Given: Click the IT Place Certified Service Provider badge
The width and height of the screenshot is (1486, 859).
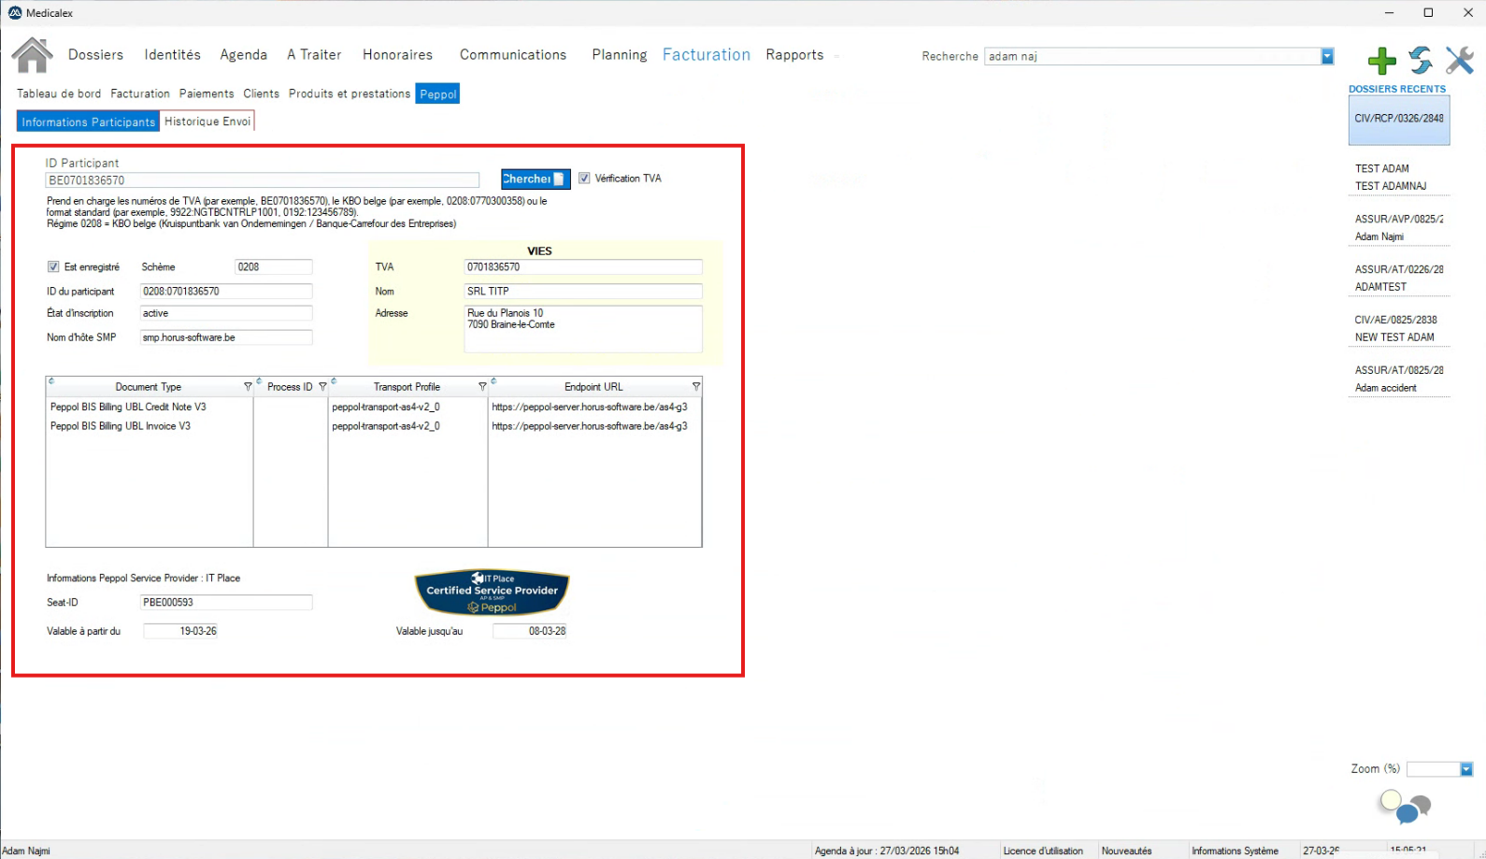Looking at the screenshot, I should click(x=492, y=593).
